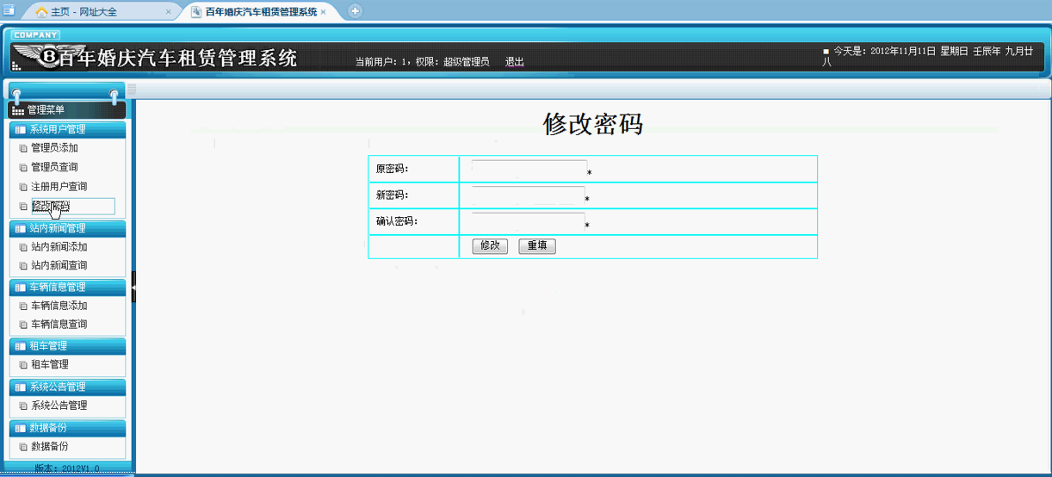
Task: Click the page icon beside 修改密码
Action: [23, 207]
